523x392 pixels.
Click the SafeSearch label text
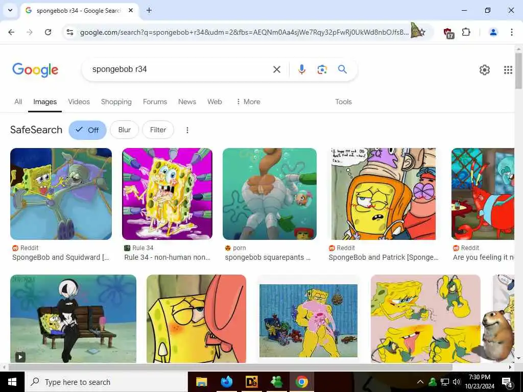click(36, 130)
